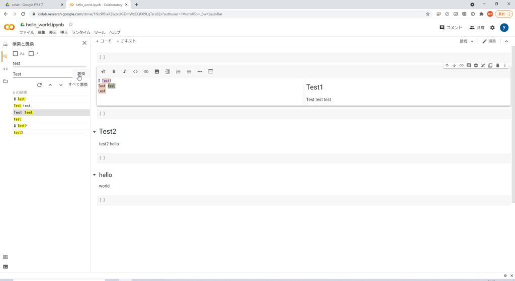Collapse the Test2 section
The height and width of the screenshot is (281, 515).
95,132
